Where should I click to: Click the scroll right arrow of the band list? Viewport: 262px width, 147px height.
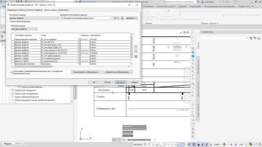[129, 67]
